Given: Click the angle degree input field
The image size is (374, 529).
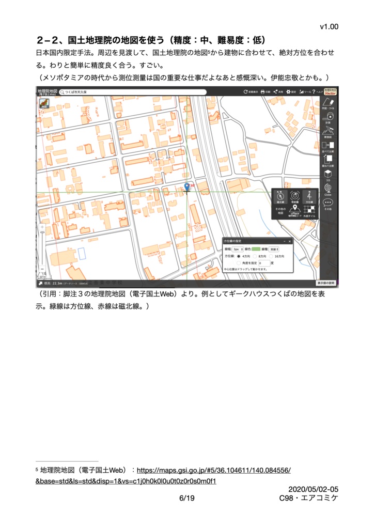Looking at the screenshot, I should tap(264, 263).
